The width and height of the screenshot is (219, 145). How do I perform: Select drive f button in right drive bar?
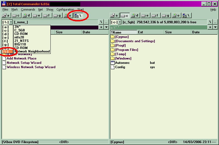156,15
